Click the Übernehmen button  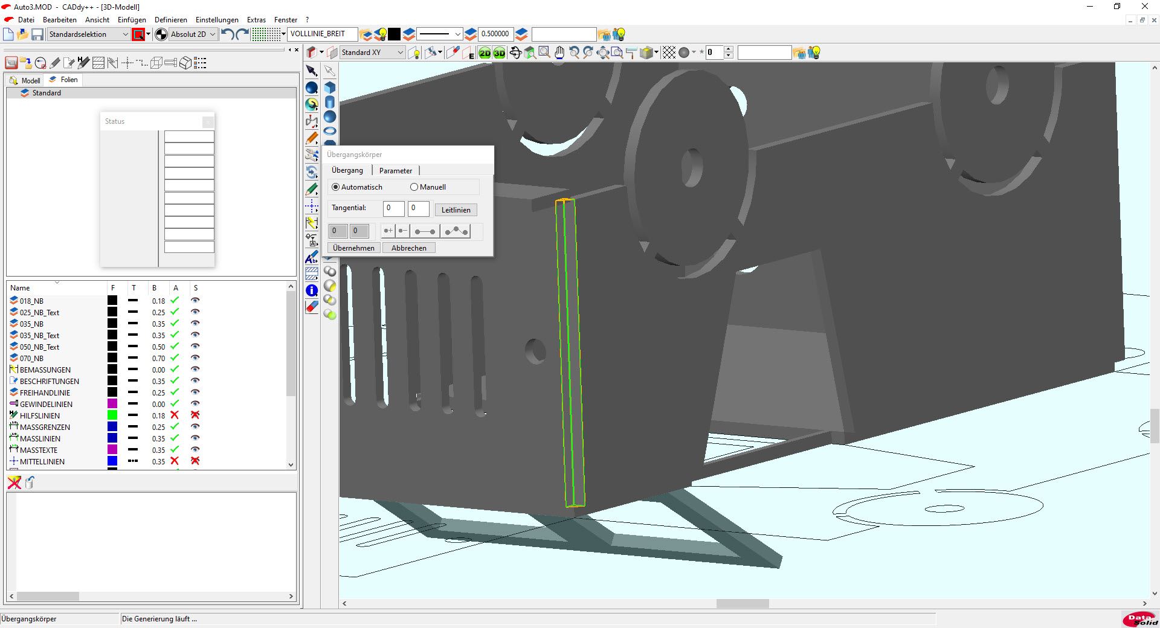(353, 248)
